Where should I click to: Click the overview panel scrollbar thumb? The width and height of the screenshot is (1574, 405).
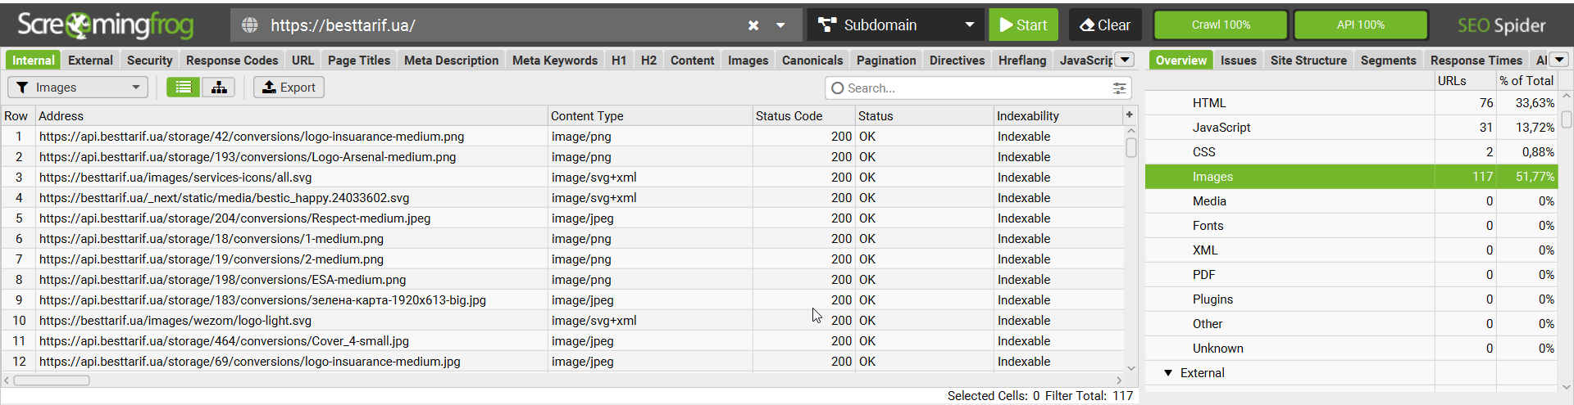point(1567,119)
